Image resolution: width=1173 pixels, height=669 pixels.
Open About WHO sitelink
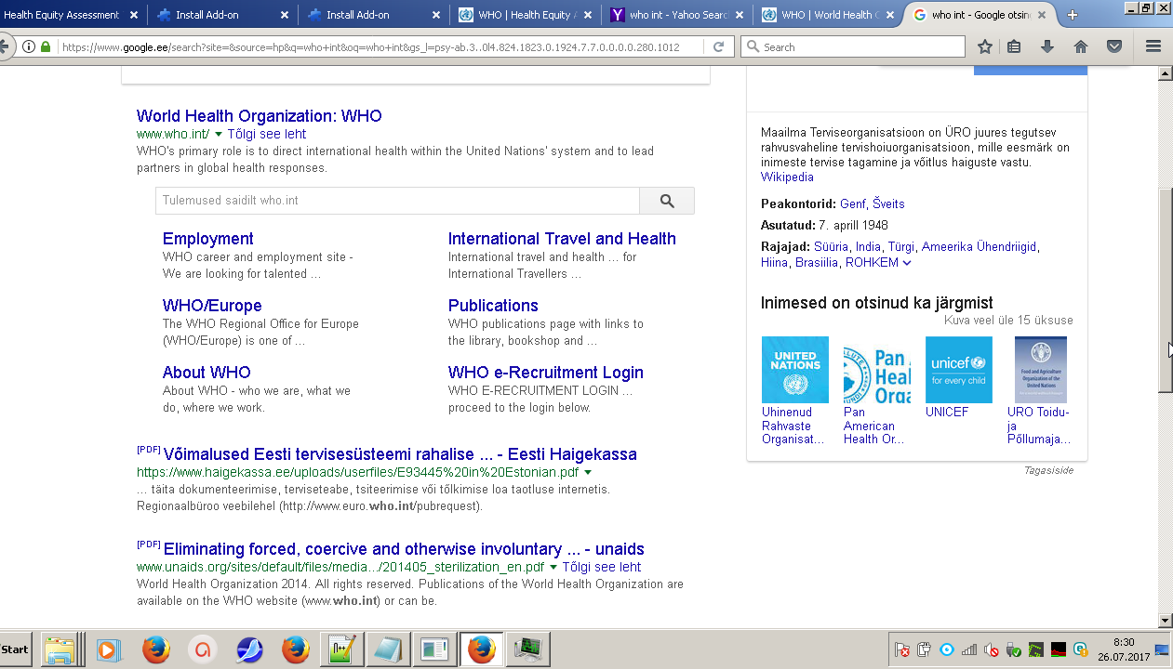tap(207, 373)
